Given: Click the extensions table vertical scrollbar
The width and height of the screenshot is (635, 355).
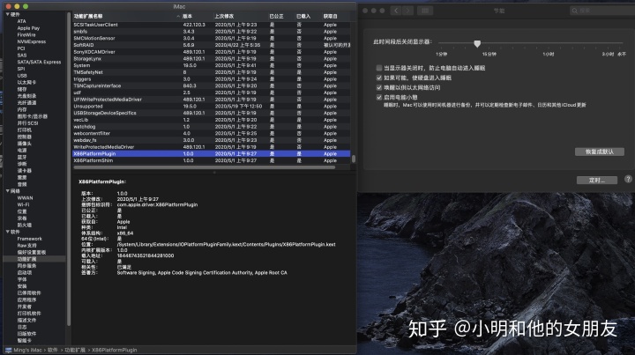Looking at the screenshot, I should click(x=353, y=159).
